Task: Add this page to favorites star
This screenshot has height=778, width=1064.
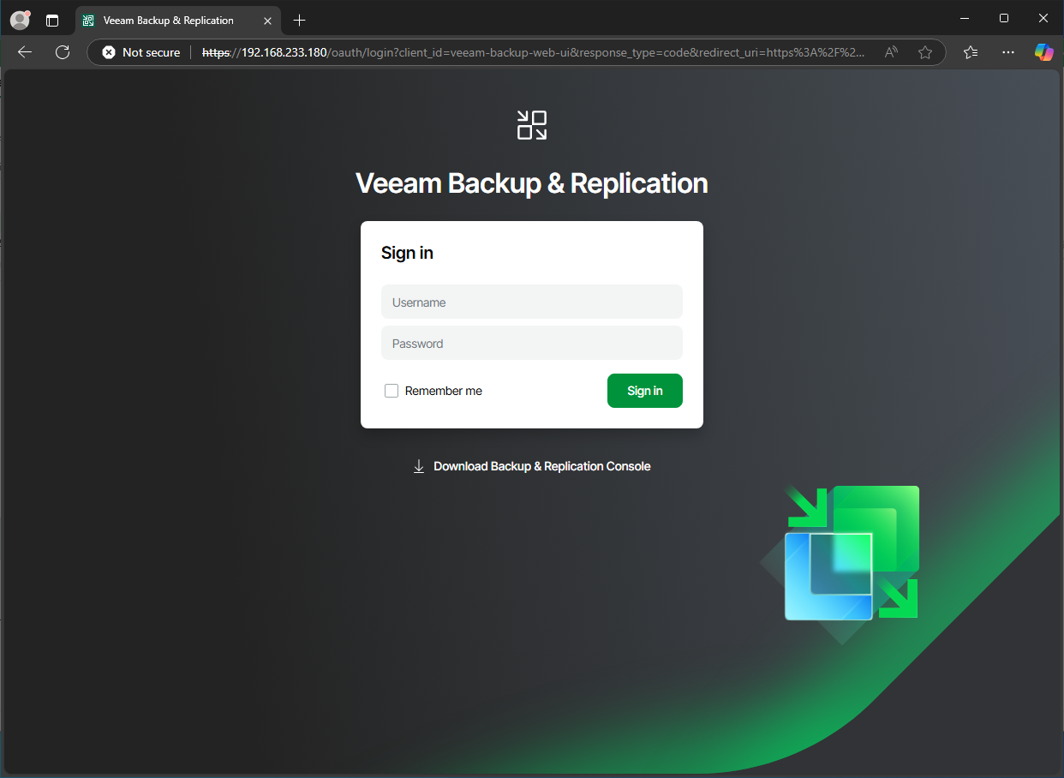Action: tap(925, 52)
